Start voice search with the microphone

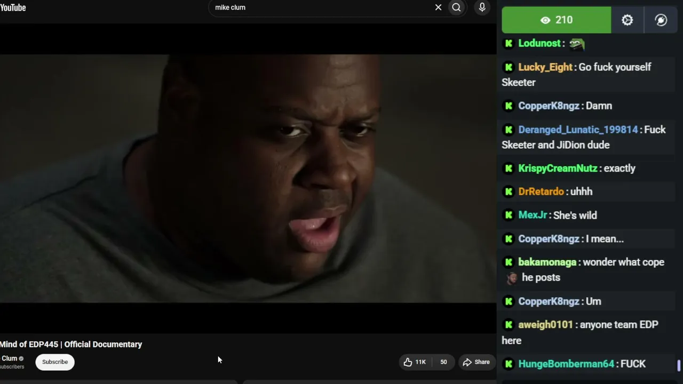482,7
